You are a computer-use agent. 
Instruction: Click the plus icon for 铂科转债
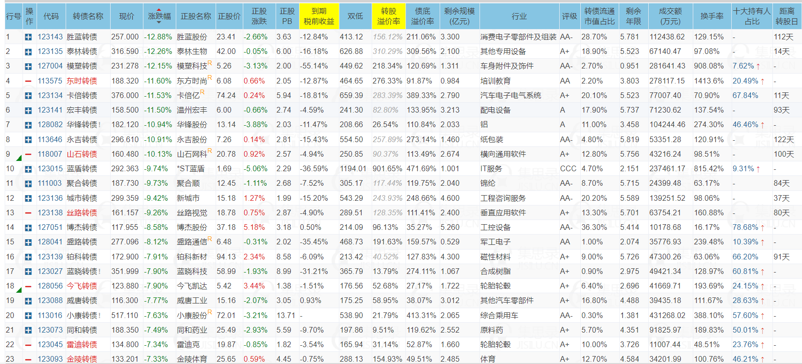[29, 257]
